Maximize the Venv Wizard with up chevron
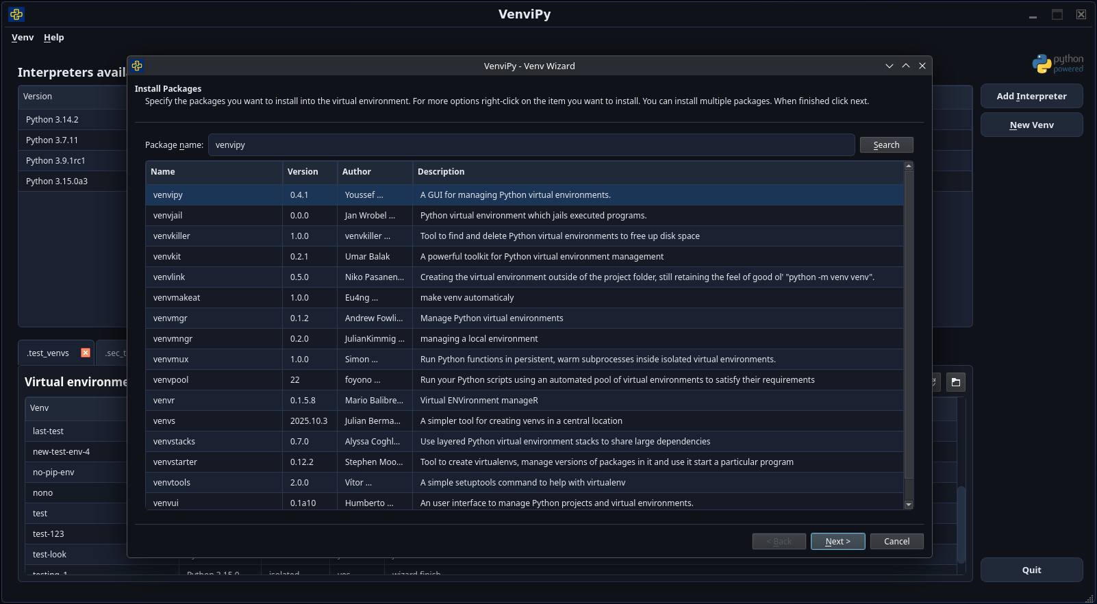This screenshot has width=1097, height=604. click(906, 66)
